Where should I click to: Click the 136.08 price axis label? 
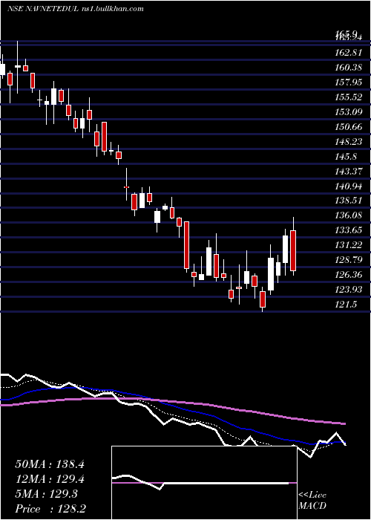tap(349, 215)
